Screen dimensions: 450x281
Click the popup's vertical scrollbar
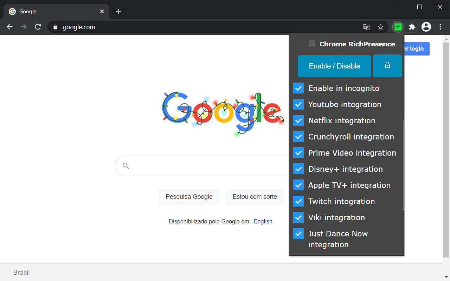tap(404, 165)
